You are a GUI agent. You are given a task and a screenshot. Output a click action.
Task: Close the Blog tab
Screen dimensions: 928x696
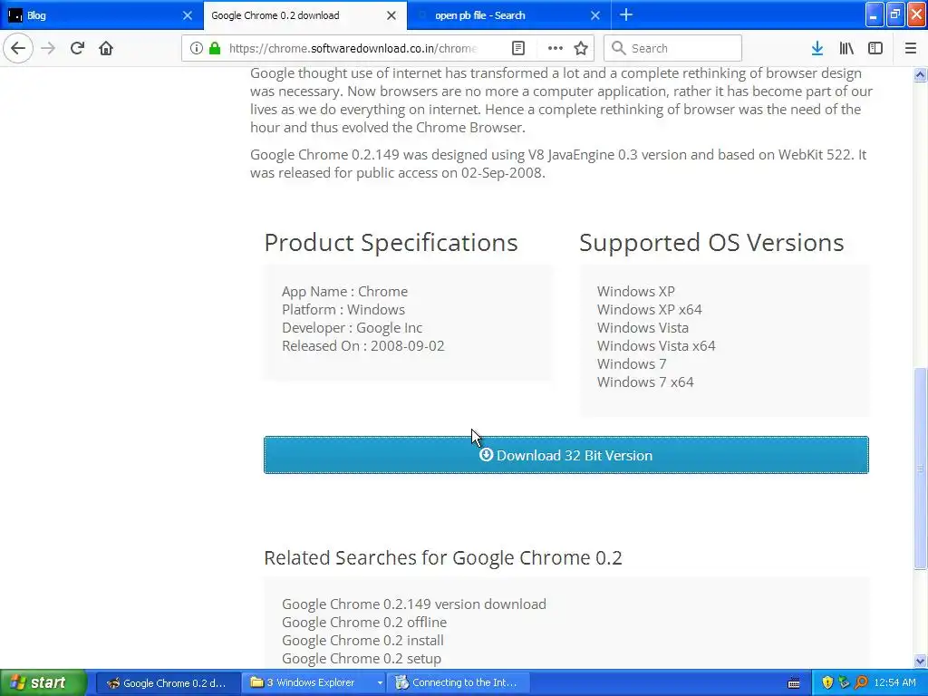point(188,15)
